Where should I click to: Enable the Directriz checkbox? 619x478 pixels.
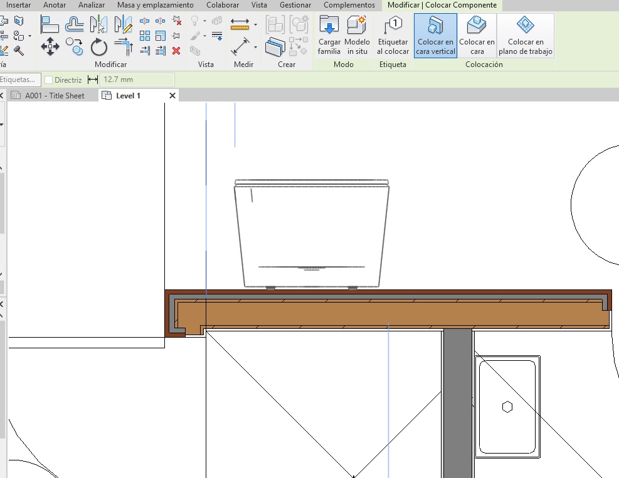point(49,80)
